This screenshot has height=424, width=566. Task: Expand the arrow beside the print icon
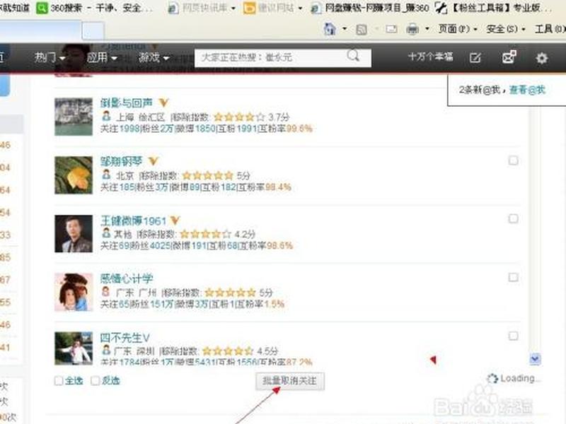click(x=427, y=29)
